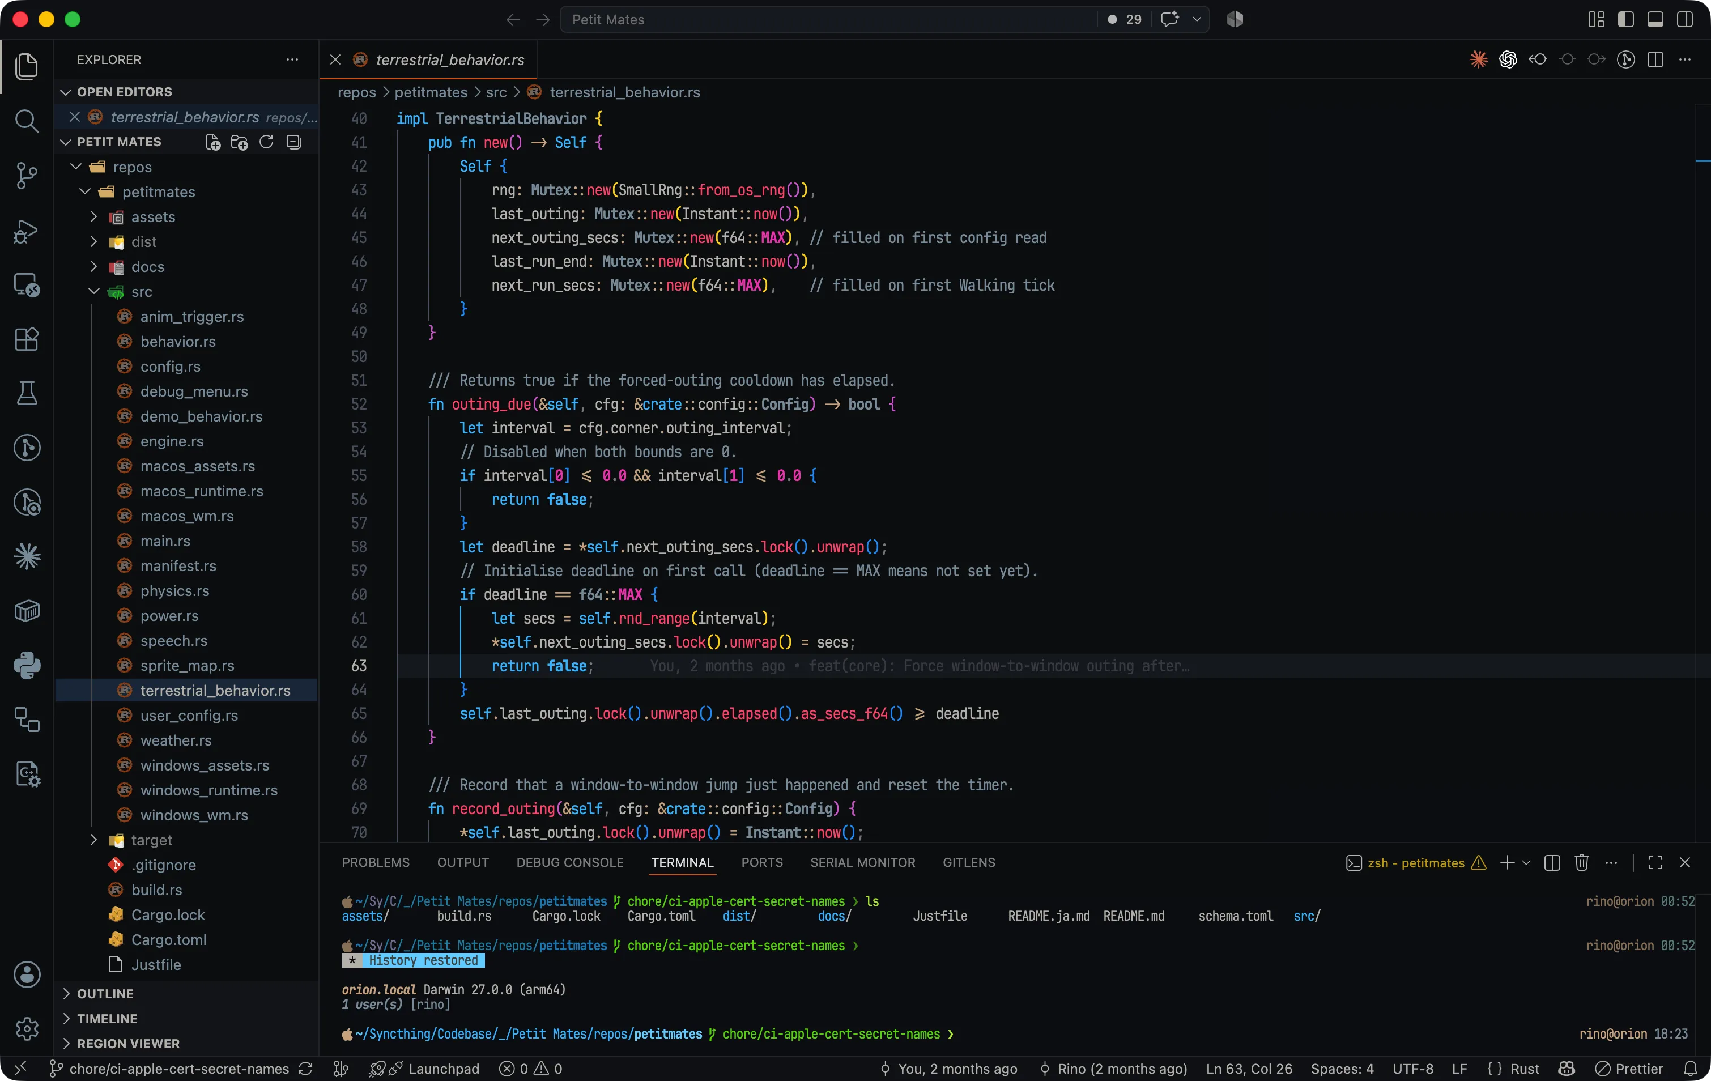Open the Python icon in activity bar
Image resolution: width=1711 pixels, height=1081 pixels.
pos(26,665)
